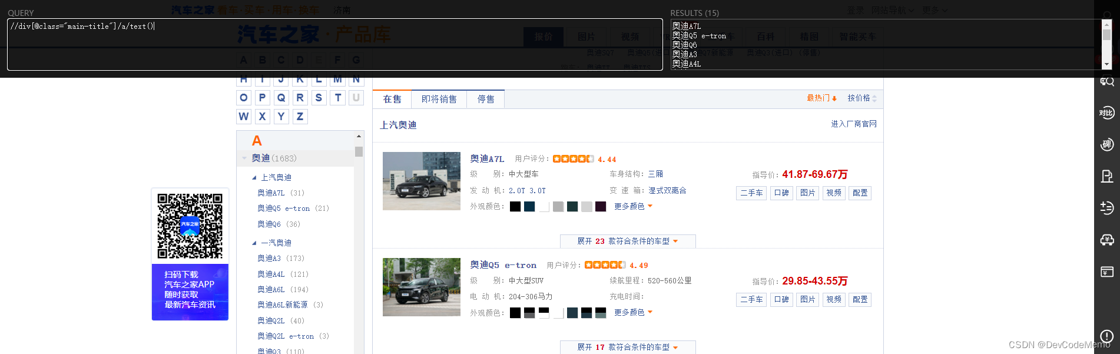Select letter T in the brand index
This screenshot has width=1120, height=354.
point(338,98)
